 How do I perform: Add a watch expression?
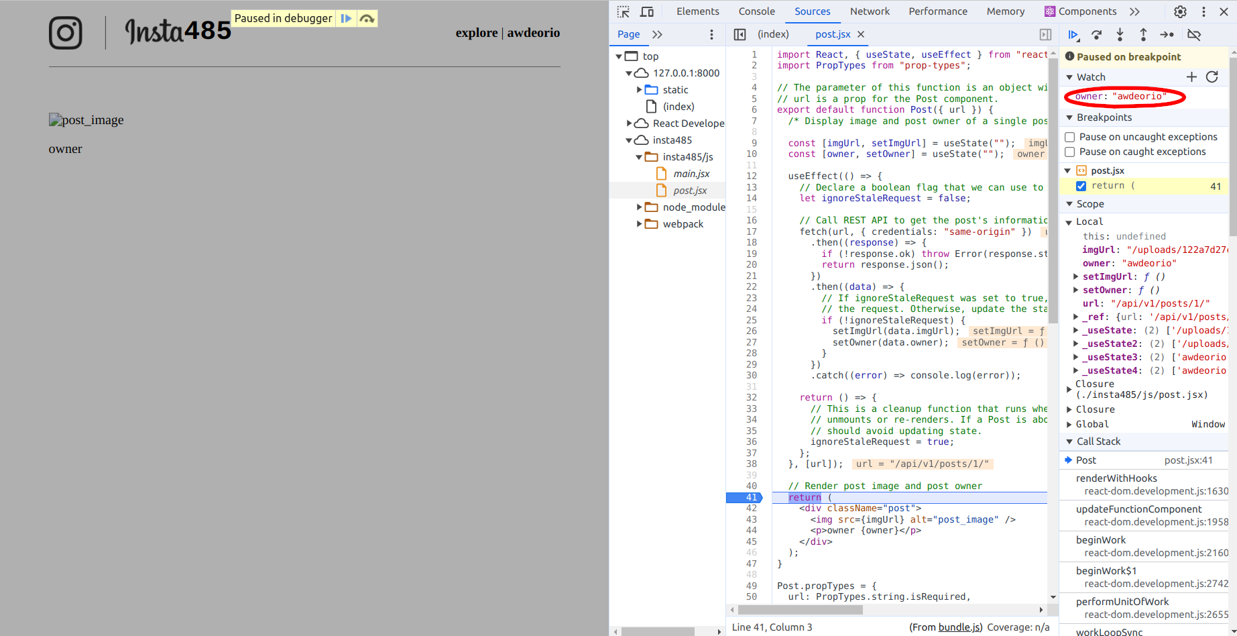tap(1191, 77)
